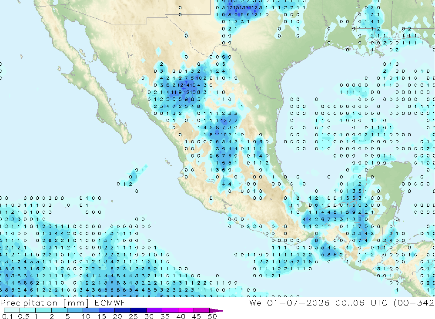Click the '45' legend value

[197, 316]
